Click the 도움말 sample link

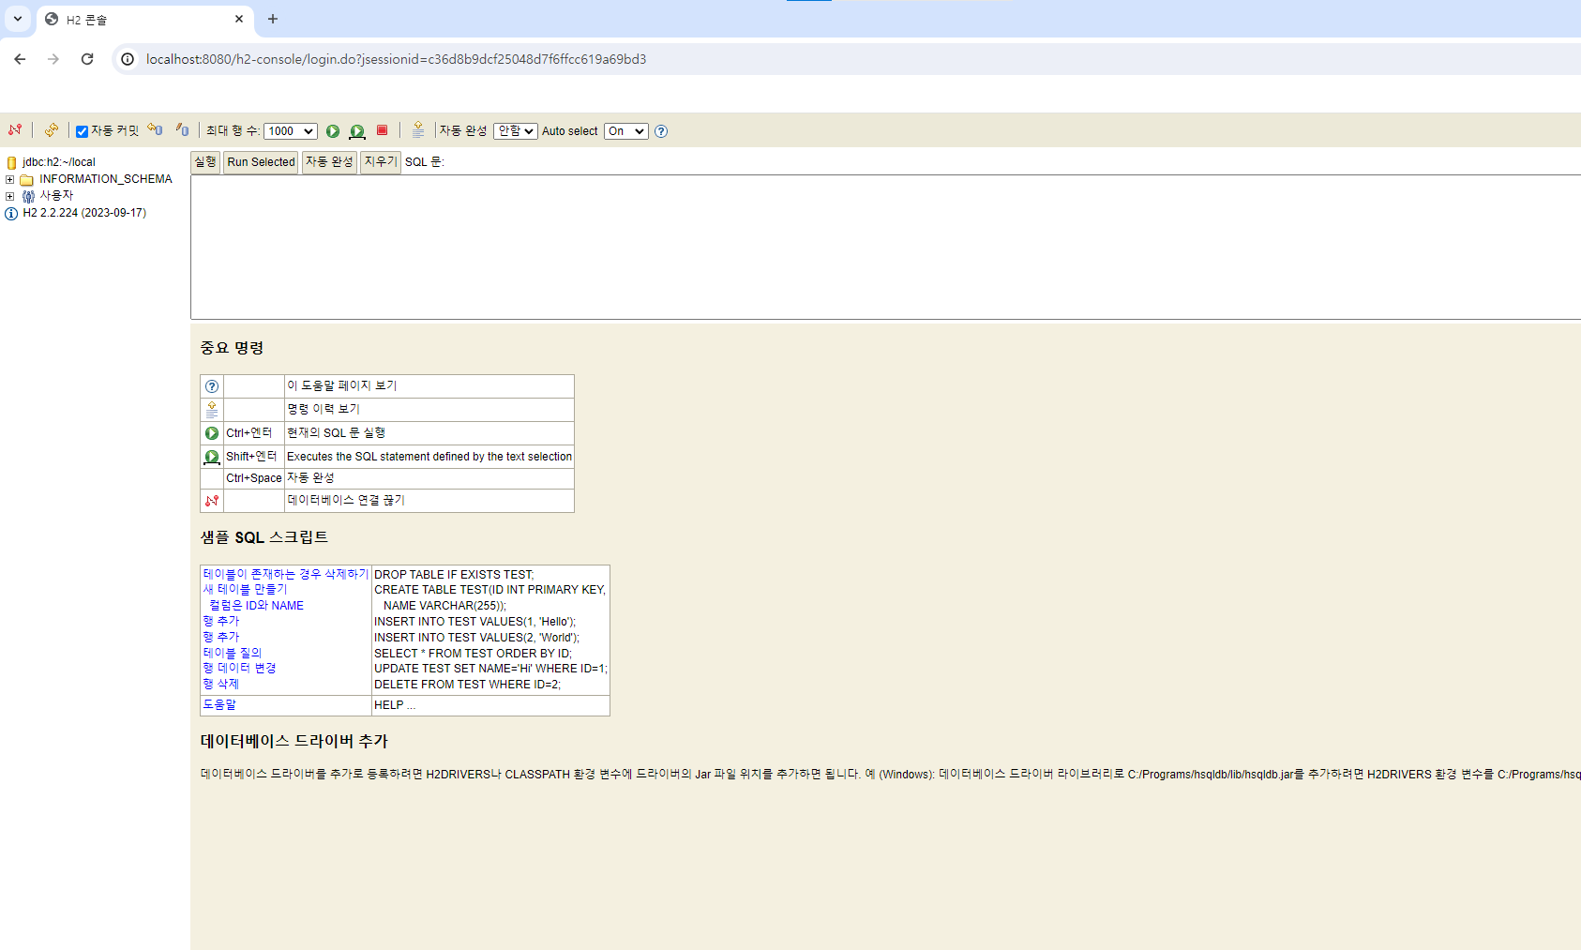click(219, 705)
